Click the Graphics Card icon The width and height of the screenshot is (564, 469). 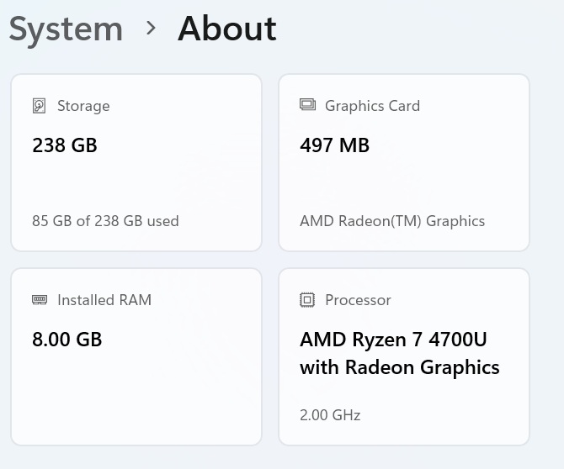coord(307,105)
